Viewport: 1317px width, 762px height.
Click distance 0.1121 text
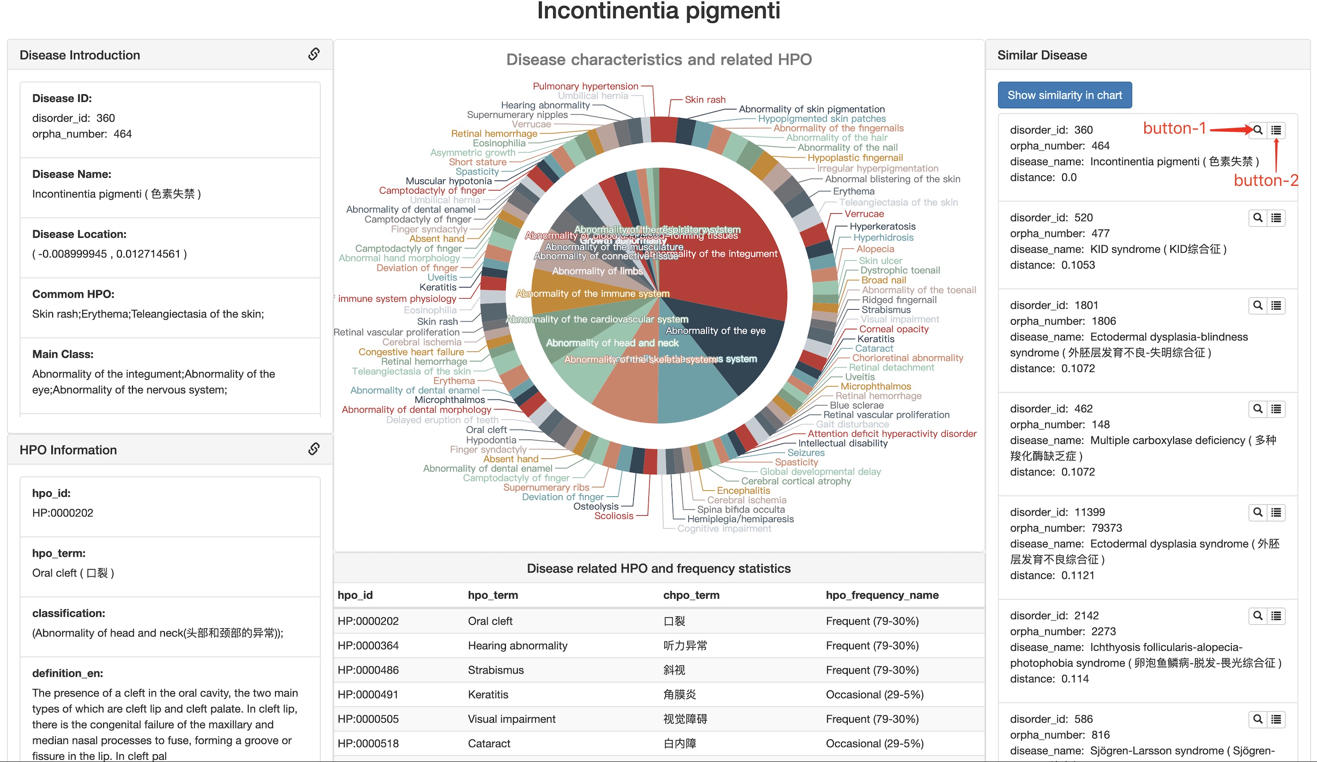click(1052, 575)
